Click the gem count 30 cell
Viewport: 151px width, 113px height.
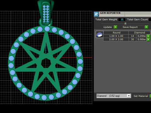point(132,40)
